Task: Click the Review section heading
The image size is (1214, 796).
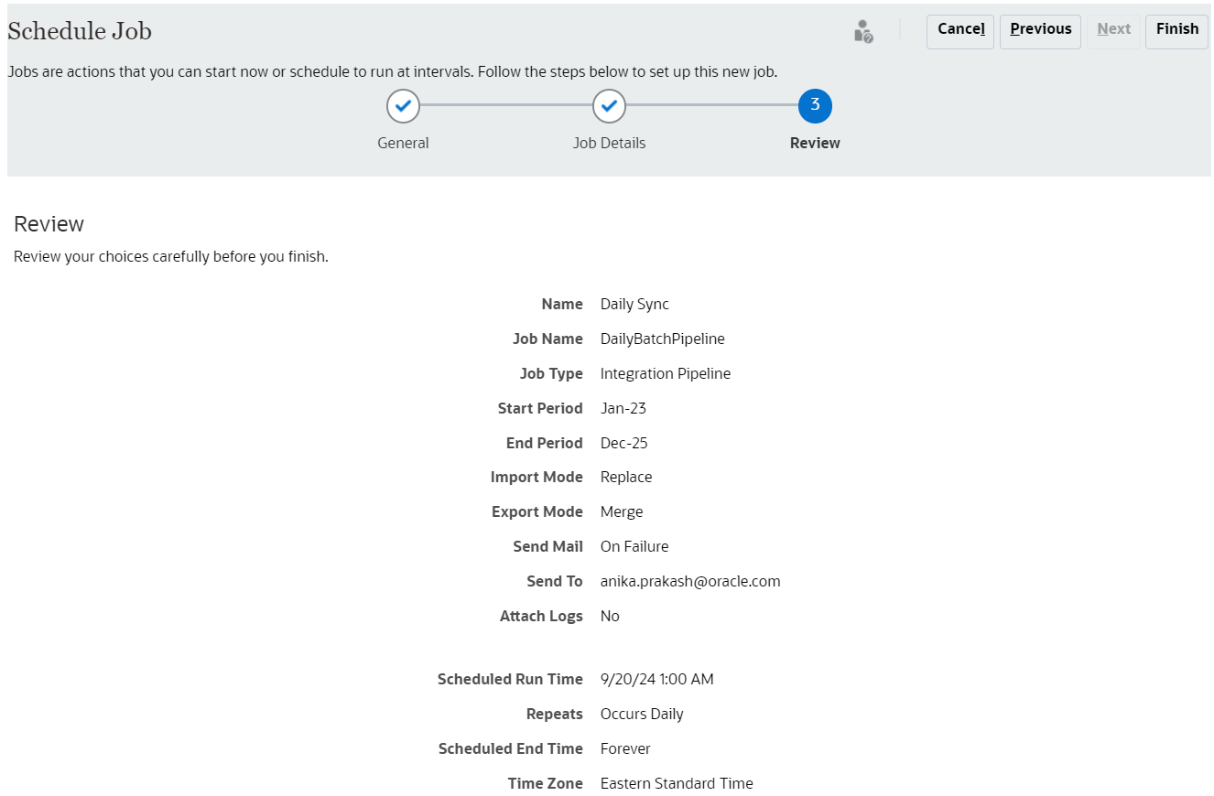Action: point(49,224)
